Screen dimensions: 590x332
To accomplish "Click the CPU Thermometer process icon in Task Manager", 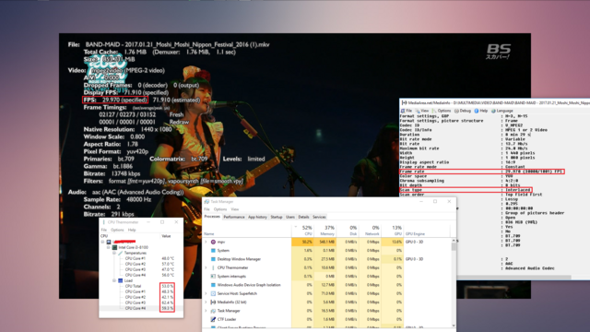I will point(213,267).
